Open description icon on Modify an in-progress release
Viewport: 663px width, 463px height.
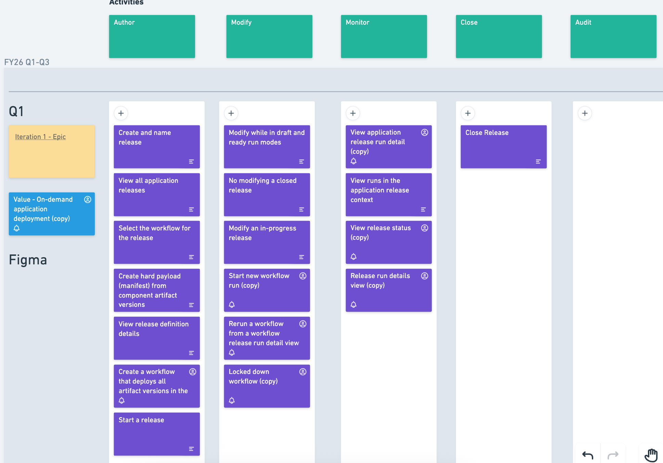302,257
